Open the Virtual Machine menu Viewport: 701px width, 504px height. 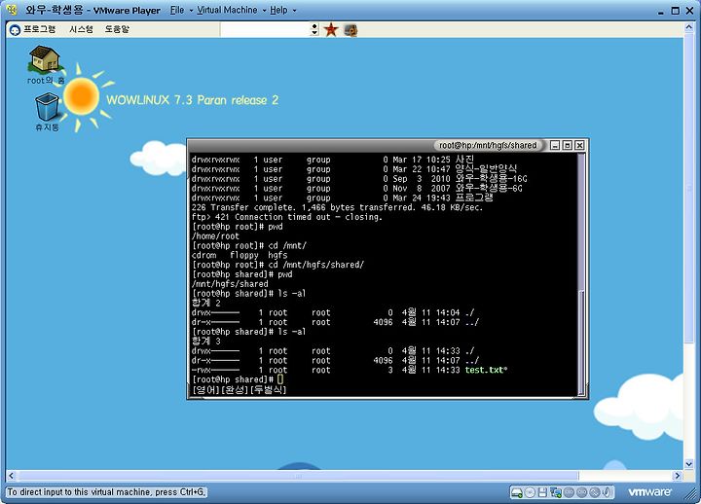pyautogui.click(x=227, y=10)
